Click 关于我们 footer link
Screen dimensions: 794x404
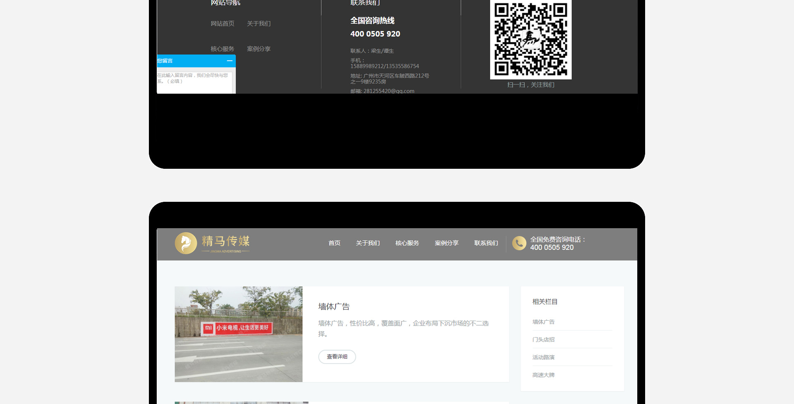[259, 24]
